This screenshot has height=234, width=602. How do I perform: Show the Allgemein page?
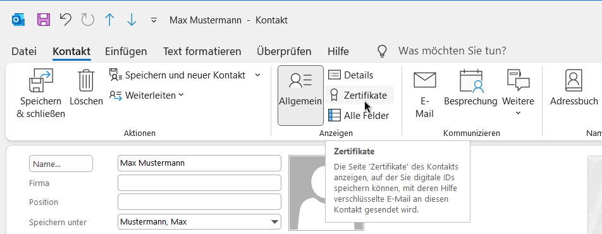(300, 95)
